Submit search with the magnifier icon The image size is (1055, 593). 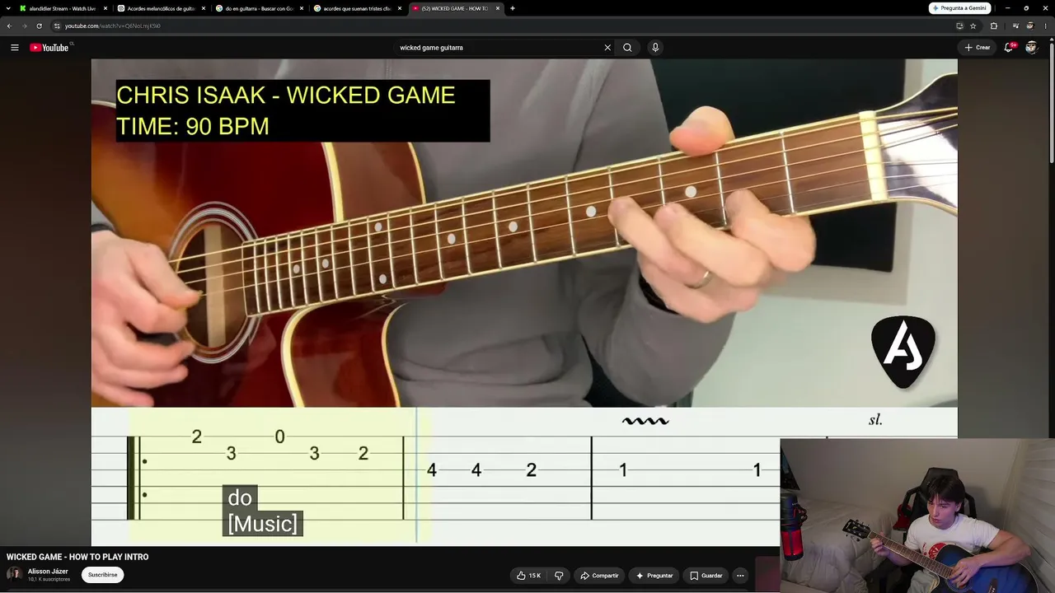pos(627,48)
